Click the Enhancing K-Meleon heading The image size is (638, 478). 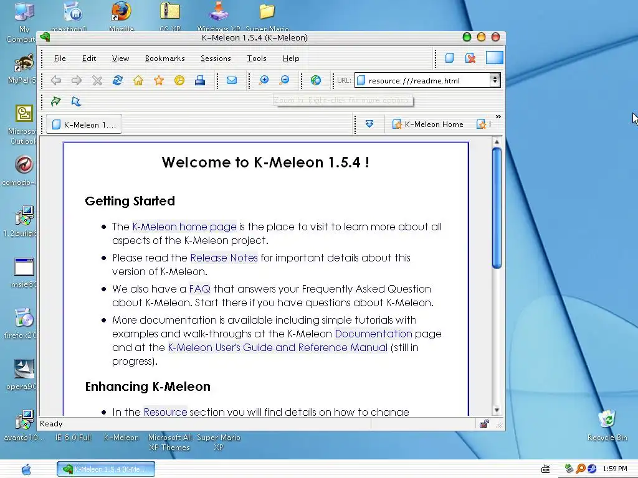point(148,387)
